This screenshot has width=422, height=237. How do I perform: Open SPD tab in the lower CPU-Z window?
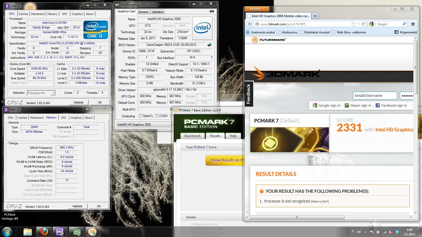tap(64, 118)
